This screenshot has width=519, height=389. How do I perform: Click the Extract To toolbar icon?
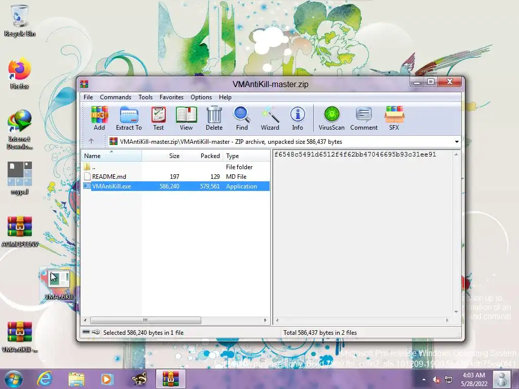129,118
